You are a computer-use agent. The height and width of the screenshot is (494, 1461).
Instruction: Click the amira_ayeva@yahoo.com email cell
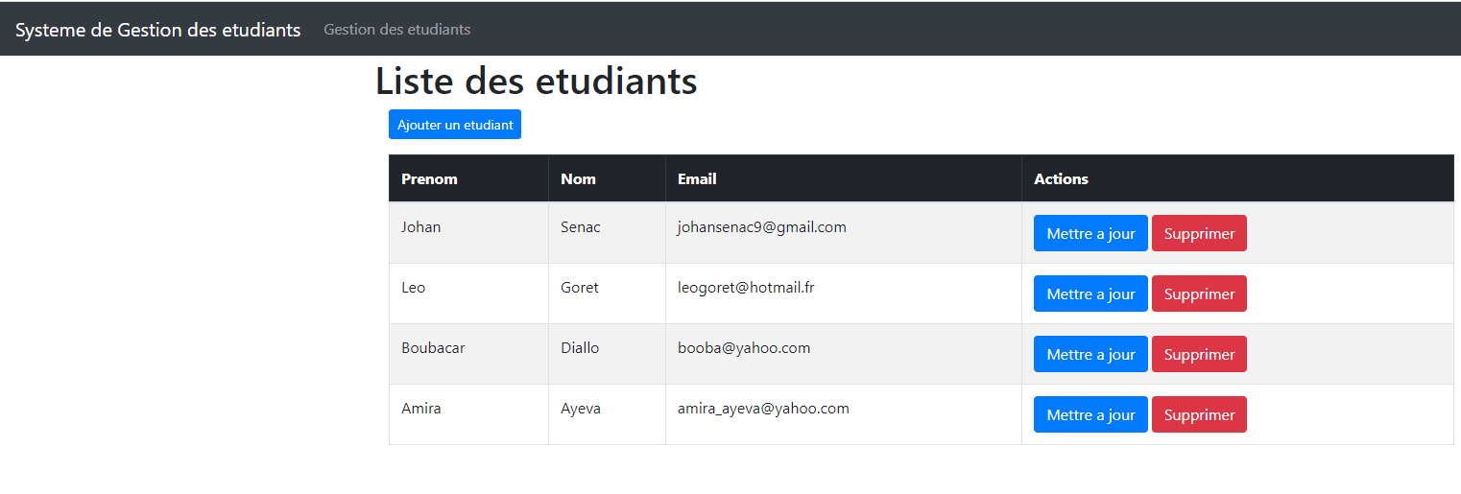point(763,409)
